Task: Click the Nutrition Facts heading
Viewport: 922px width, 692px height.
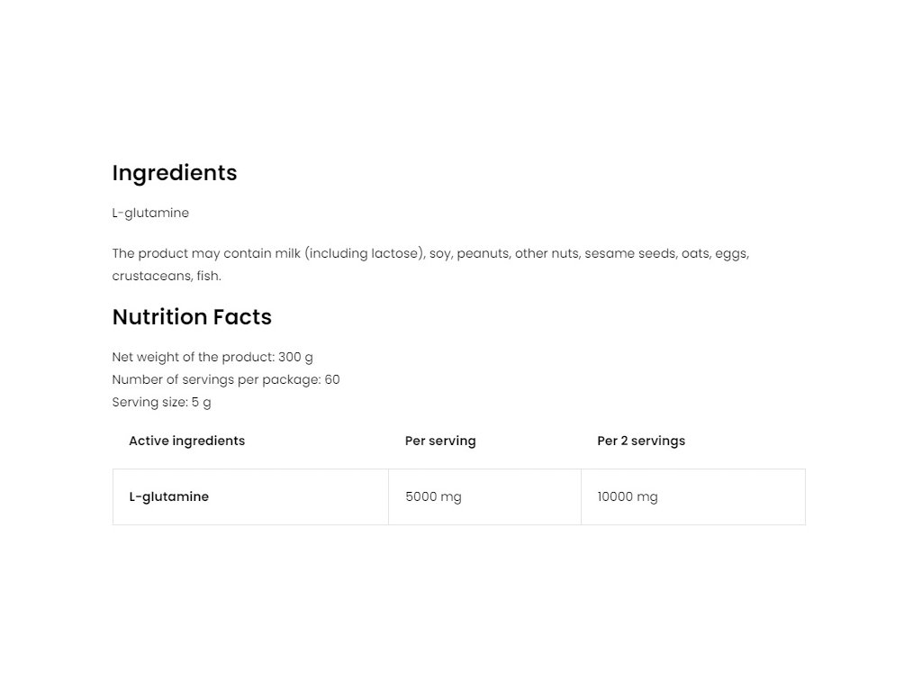Action: pyautogui.click(x=192, y=316)
